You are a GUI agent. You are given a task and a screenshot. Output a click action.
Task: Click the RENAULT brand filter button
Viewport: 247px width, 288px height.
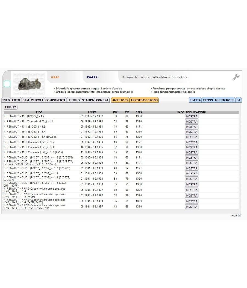[x=10, y=107]
